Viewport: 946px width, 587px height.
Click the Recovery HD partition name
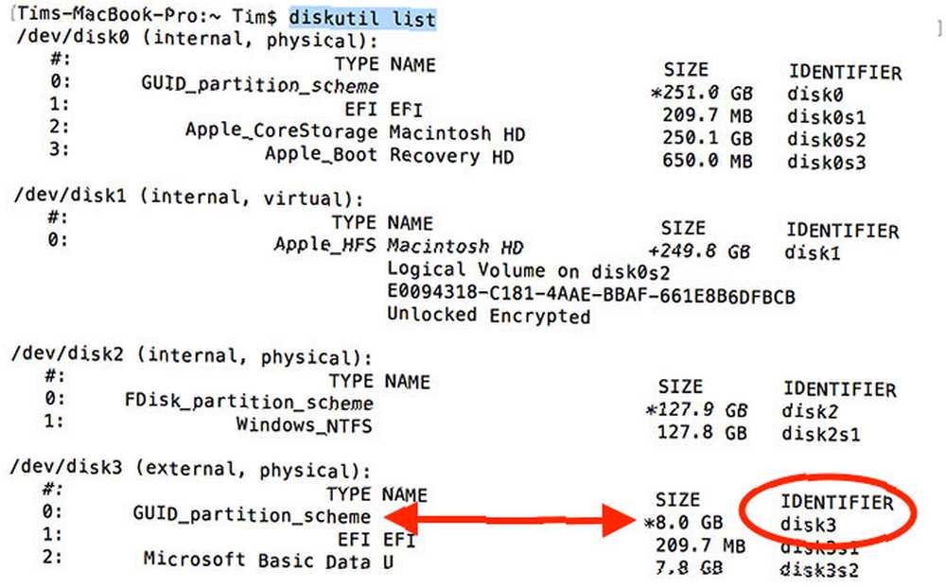tap(451, 155)
